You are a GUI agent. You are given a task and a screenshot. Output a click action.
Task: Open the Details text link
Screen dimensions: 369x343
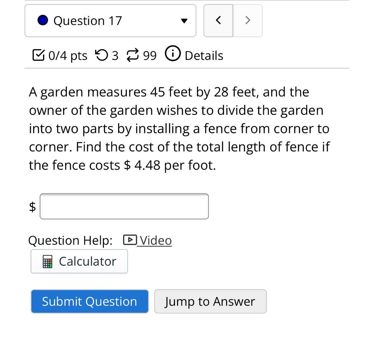[204, 56]
